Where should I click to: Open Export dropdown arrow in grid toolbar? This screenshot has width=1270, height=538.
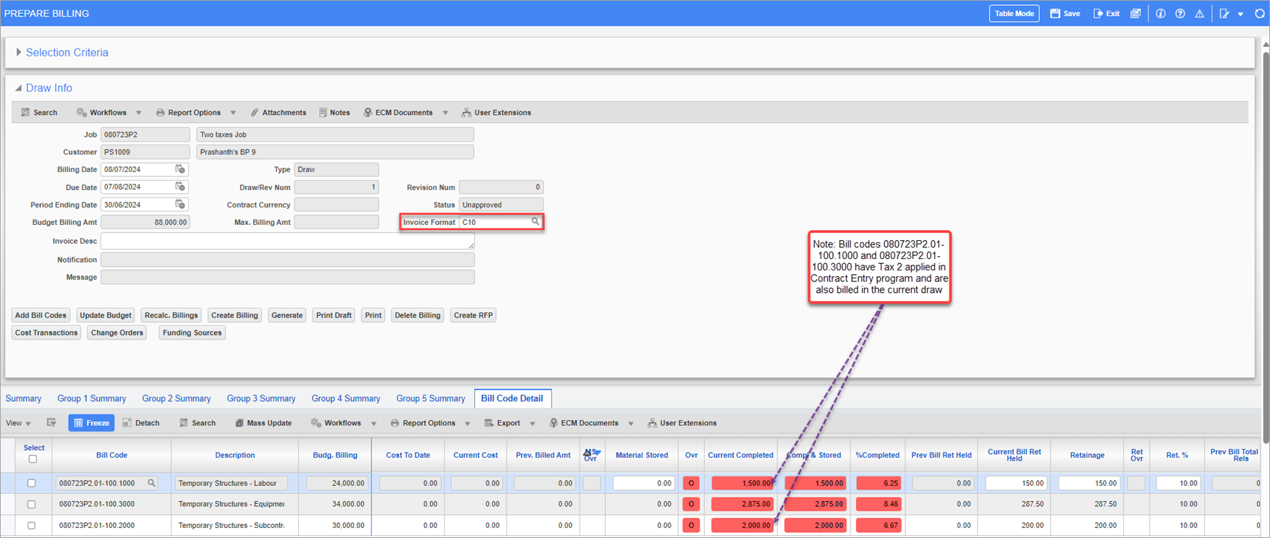pyautogui.click(x=532, y=423)
